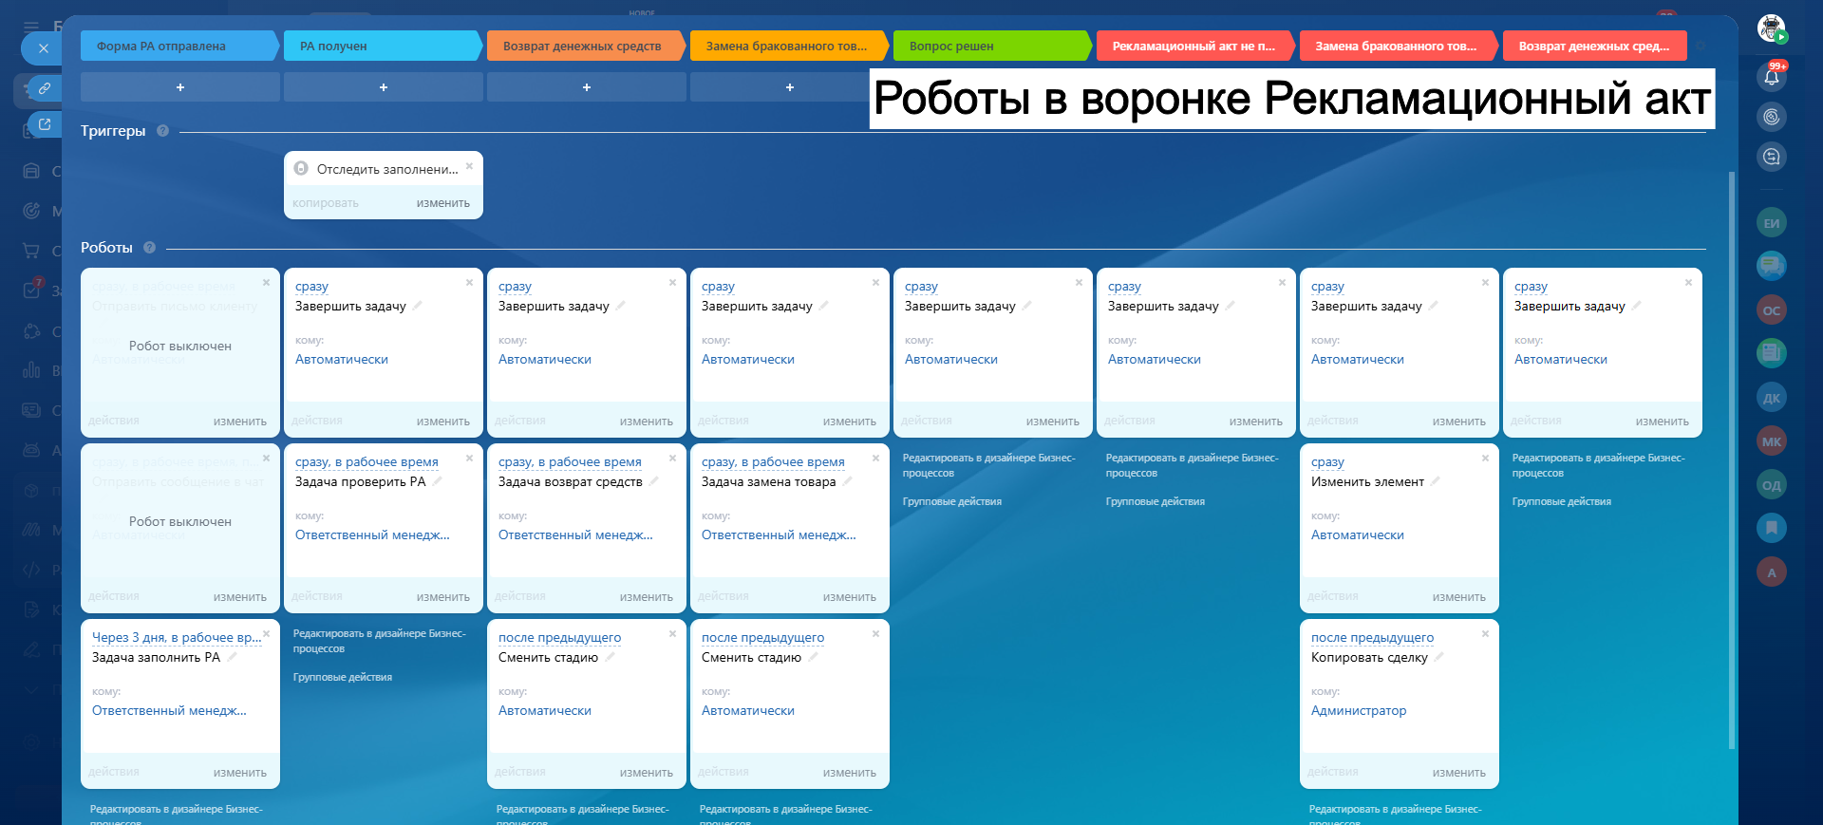Delete the Копировать сделку robot
Screen dimensions: 1823x825
(x=1485, y=634)
